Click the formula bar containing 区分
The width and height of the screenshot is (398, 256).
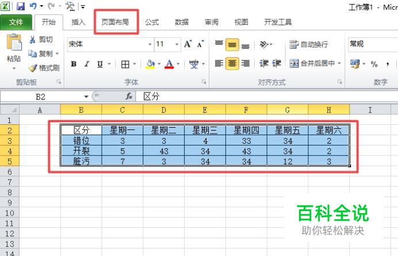click(x=267, y=97)
